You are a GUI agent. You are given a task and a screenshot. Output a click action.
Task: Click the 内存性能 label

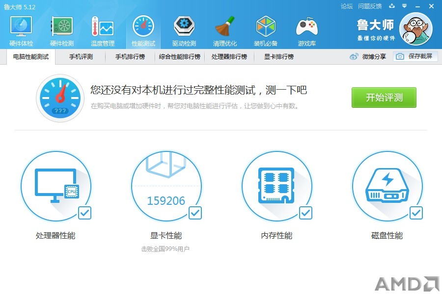(x=276, y=236)
